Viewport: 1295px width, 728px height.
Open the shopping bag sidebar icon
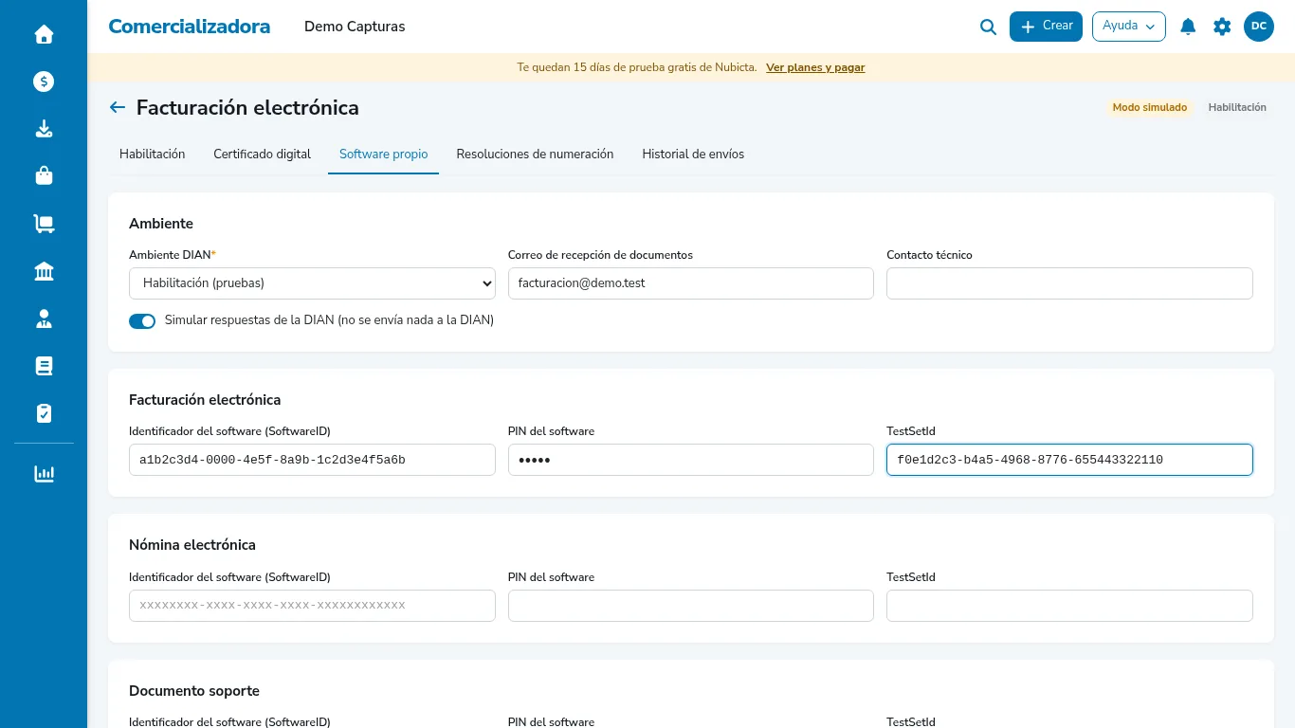pos(44,176)
